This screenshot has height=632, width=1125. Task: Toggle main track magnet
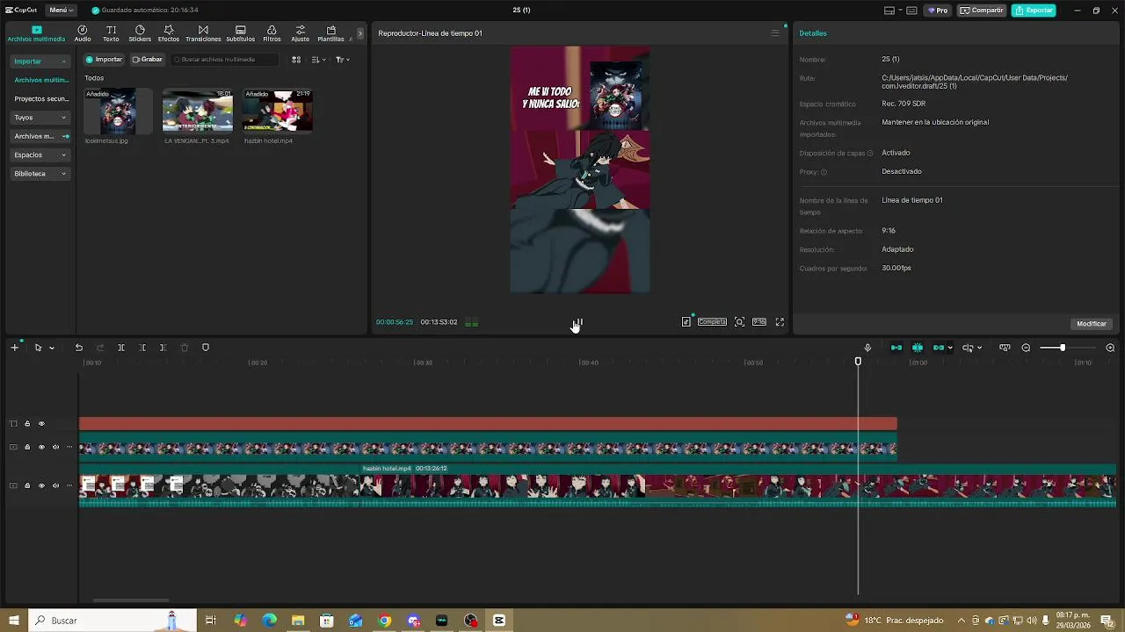pos(896,348)
